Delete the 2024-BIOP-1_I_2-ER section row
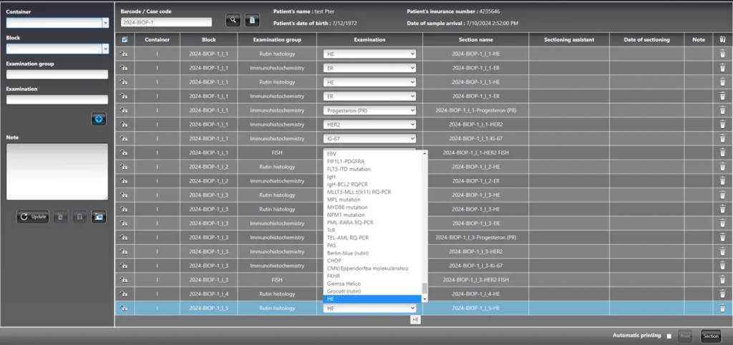This screenshot has width=733, height=345. point(722,181)
